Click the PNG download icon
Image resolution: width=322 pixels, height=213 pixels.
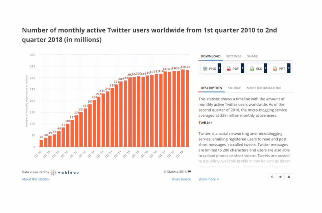tap(205, 68)
